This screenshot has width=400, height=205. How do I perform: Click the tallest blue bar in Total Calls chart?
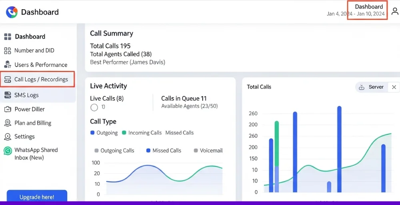339,149
